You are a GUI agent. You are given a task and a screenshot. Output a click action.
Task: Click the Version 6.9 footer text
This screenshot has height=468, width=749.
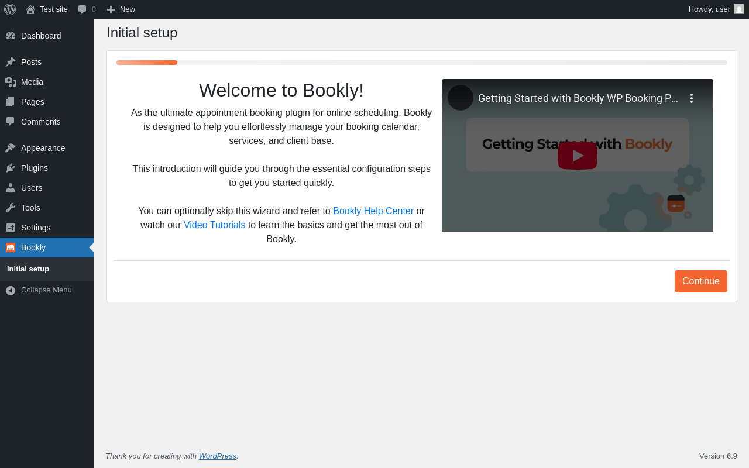pos(718,456)
